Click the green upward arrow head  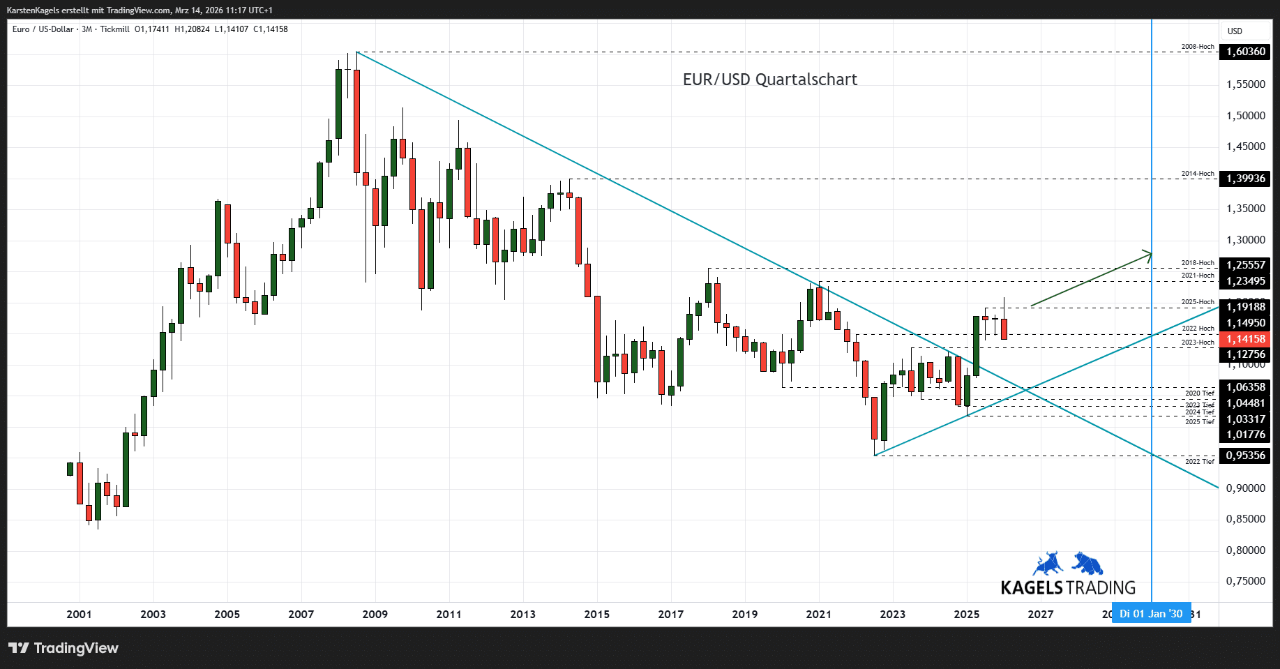1147,255
